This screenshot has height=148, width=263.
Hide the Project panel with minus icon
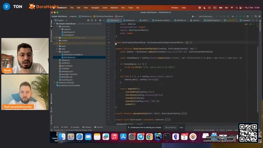click(x=104, y=20)
